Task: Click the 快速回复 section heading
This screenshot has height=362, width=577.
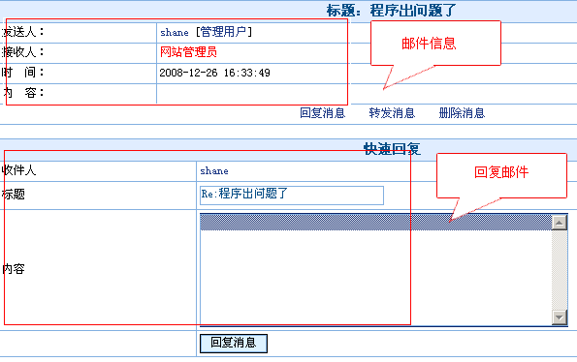Action: [392, 149]
